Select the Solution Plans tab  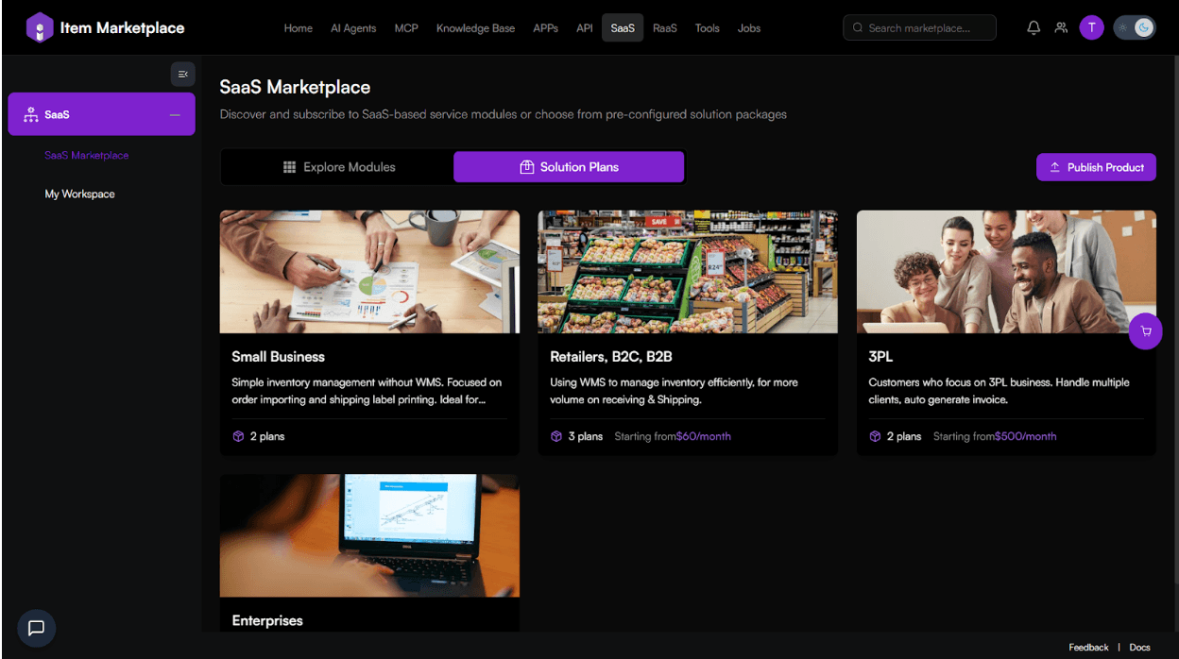(x=569, y=167)
